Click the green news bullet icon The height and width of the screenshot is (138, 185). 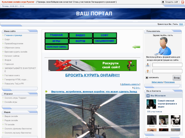coord(46,91)
